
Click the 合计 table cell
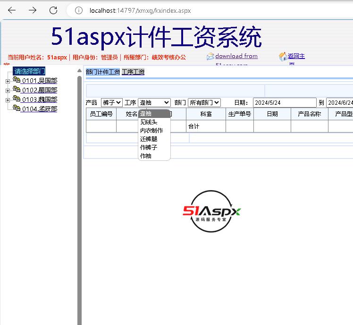pos(206,126)
